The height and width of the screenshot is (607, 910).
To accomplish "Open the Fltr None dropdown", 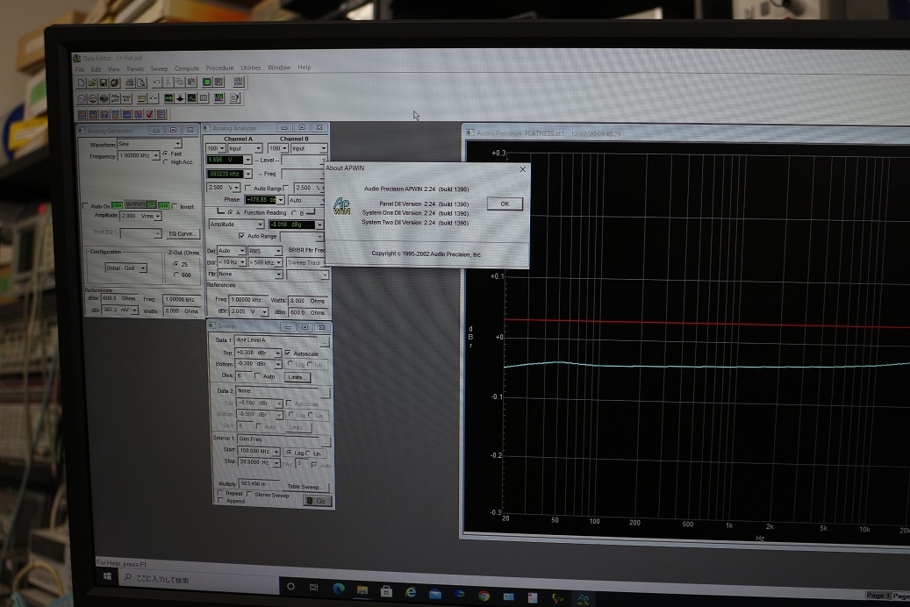I will click(278, 274).
